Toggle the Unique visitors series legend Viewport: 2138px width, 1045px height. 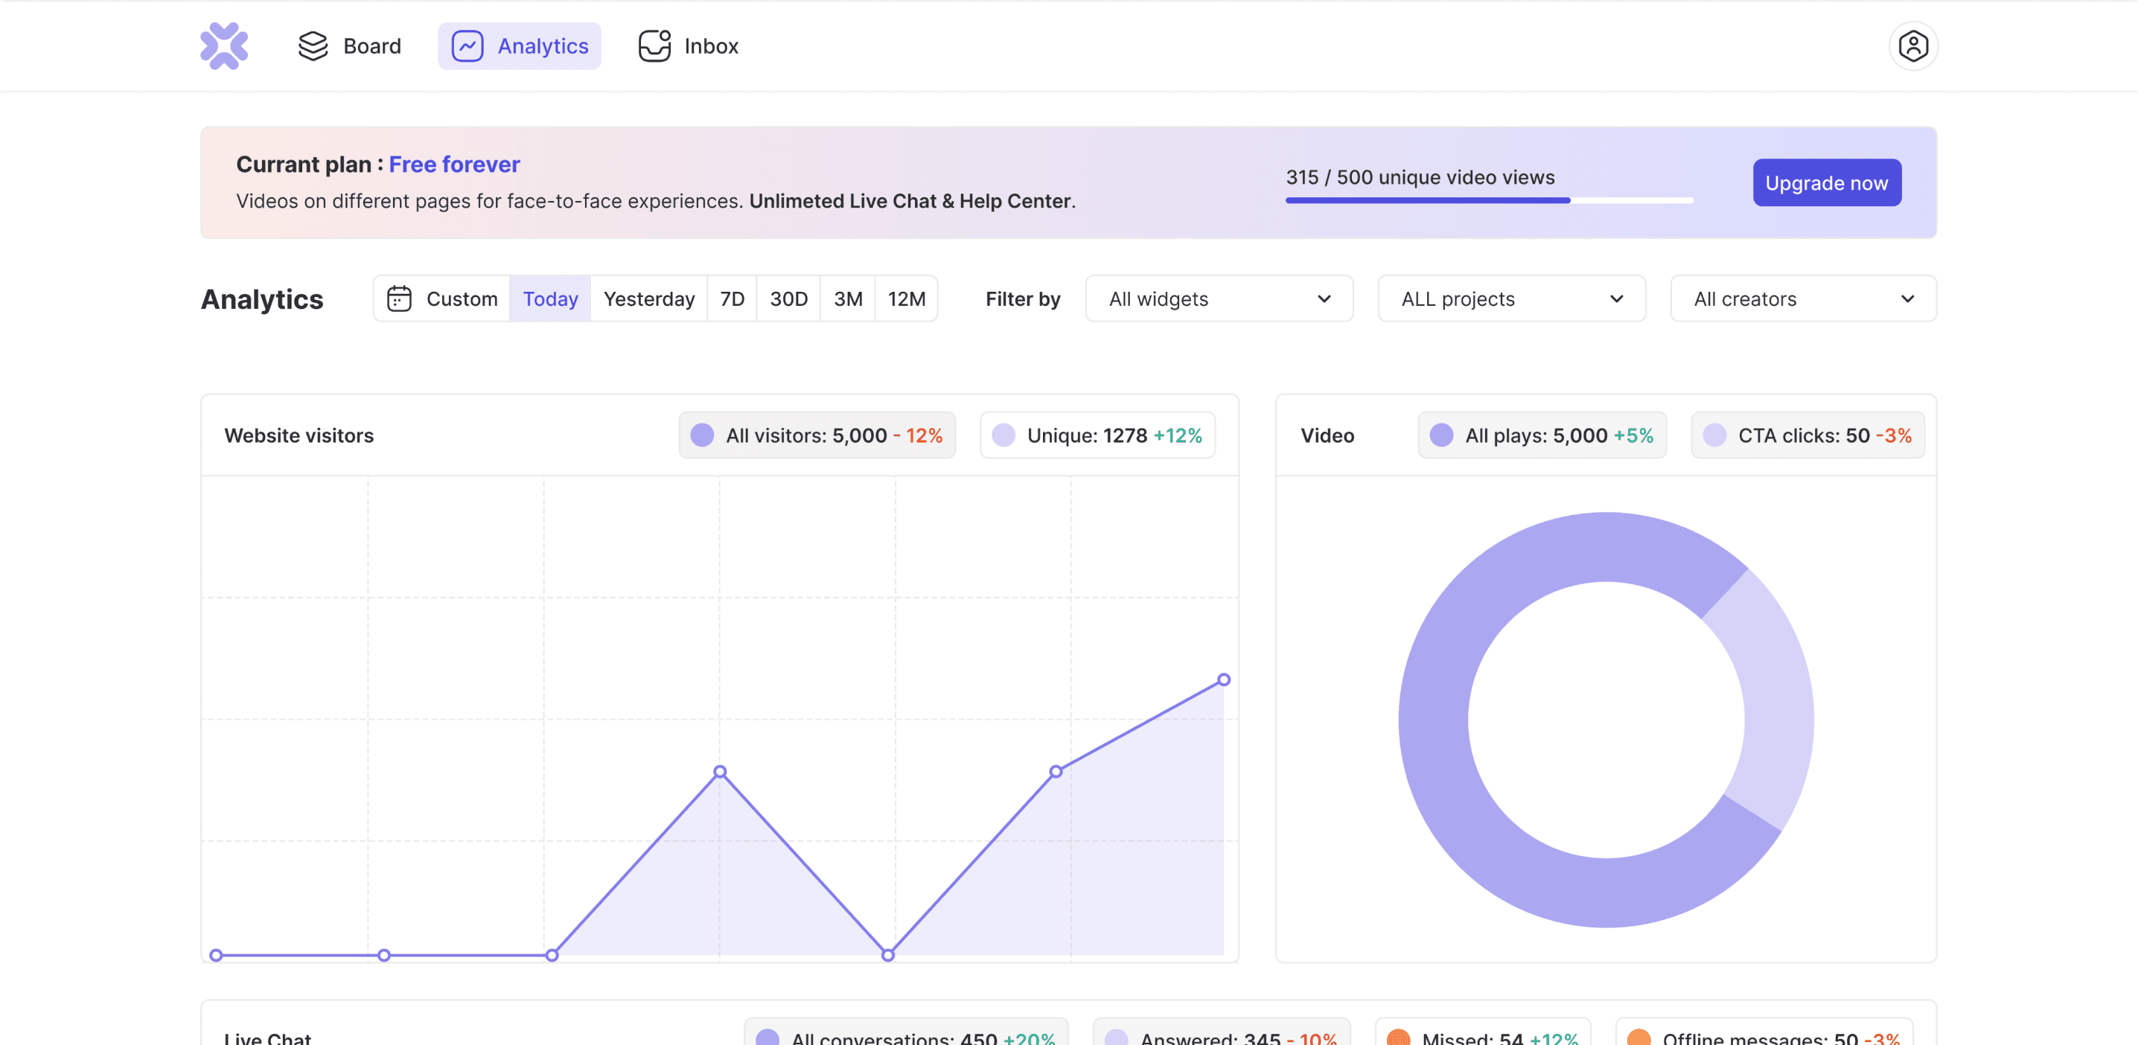1097,435
